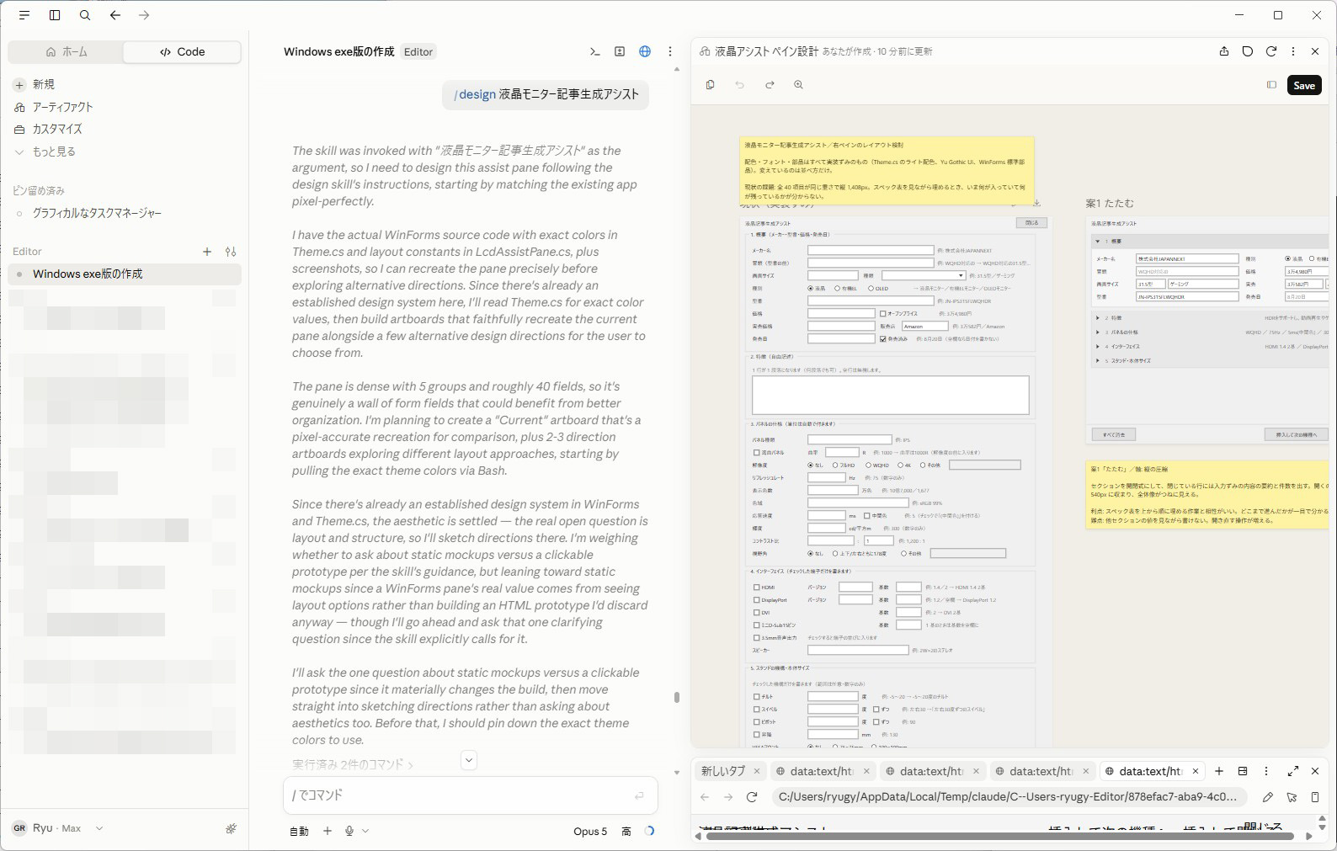The width and height of the screenshot is (1337, 851).
Task: Attach a file with the plus icon
Action: 328,831
